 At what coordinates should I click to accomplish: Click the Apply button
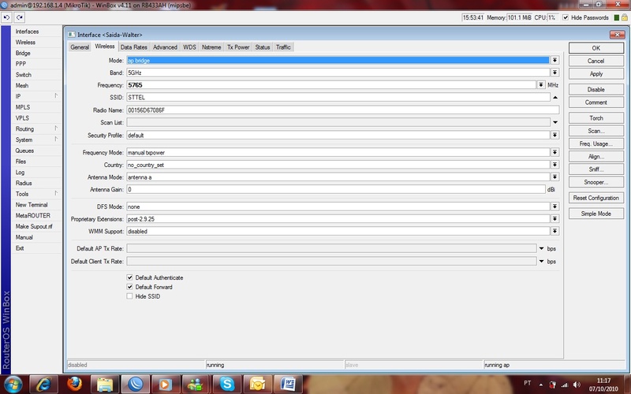tap(596, 74)
